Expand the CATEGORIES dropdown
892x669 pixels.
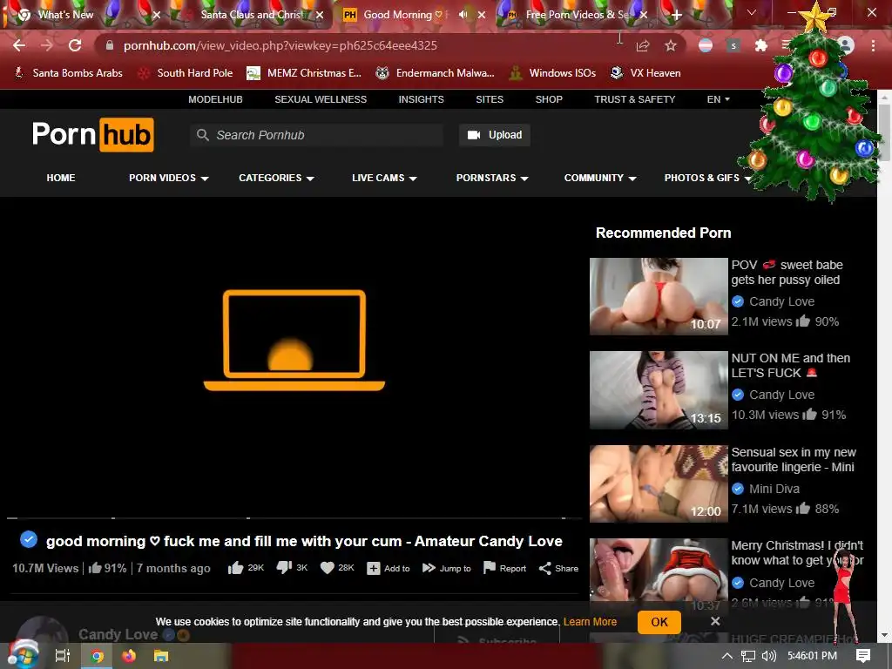click(276, 178)
